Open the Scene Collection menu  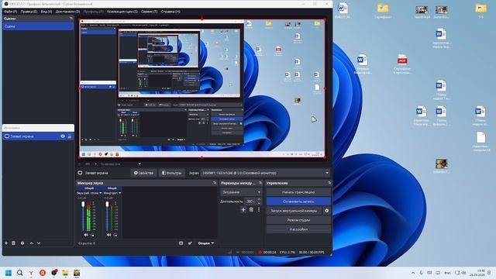pos(122,12)
